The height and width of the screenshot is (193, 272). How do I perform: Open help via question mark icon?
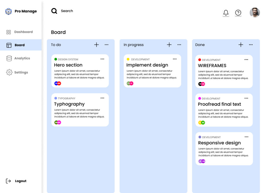tap(238, 13)
